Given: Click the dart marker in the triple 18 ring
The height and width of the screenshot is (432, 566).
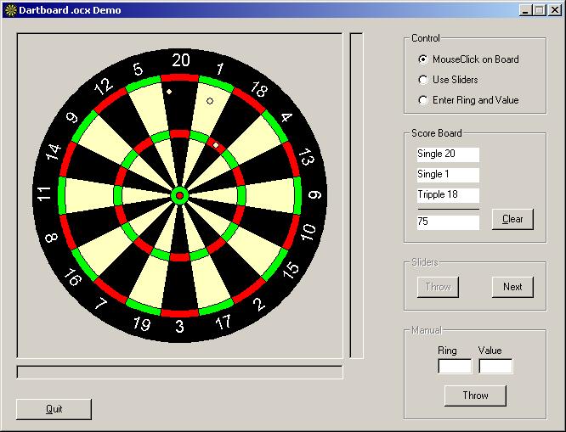Looking at the screenshot, I should (216, 145).
